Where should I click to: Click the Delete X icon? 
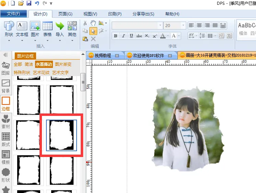pyautogui.click(x=93, y=39)
